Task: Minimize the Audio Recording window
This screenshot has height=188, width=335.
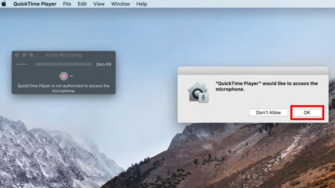Action: (x=24, y=55)
